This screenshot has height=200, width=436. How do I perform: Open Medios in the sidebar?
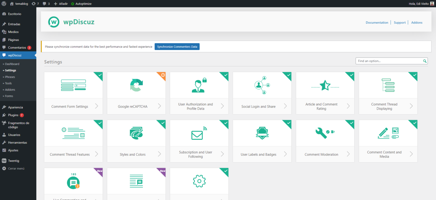tap(18, 32)
